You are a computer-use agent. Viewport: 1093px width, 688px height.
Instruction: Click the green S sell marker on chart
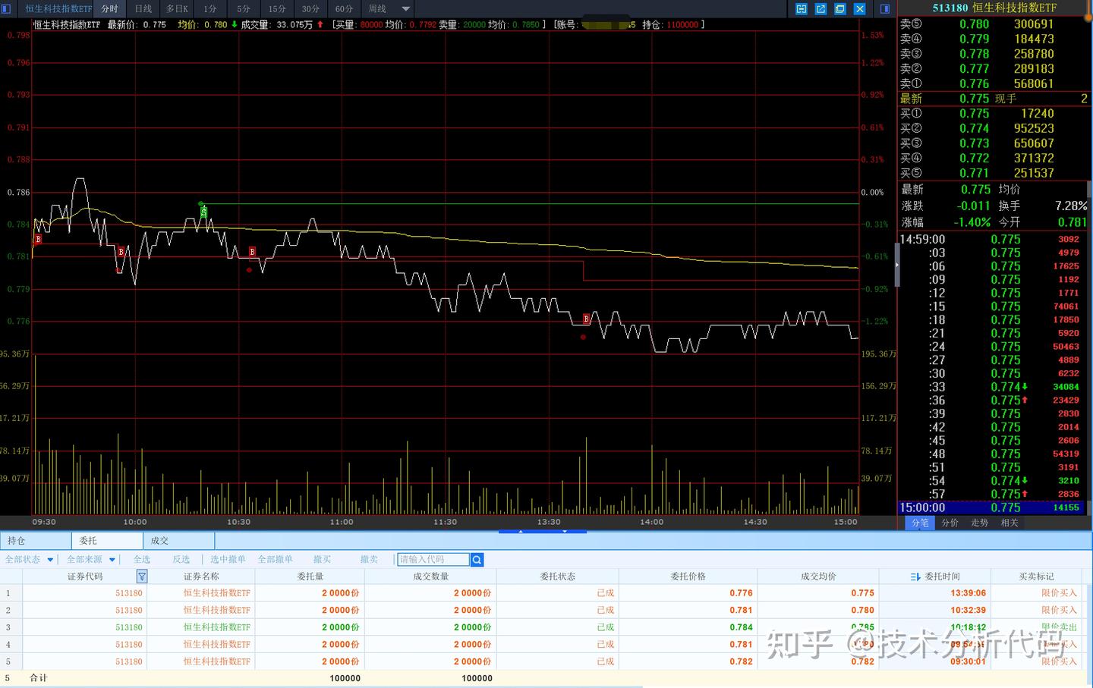[203, 212]
